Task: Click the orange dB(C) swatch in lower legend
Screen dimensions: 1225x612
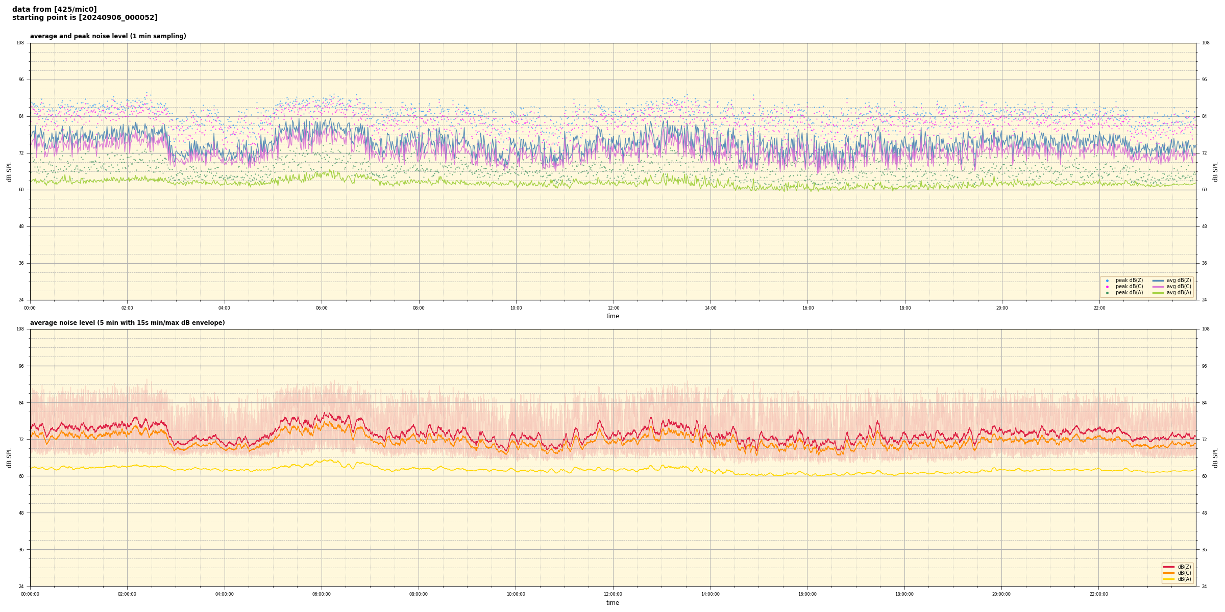Action: pyautogui.click(x=1168, y=573)
